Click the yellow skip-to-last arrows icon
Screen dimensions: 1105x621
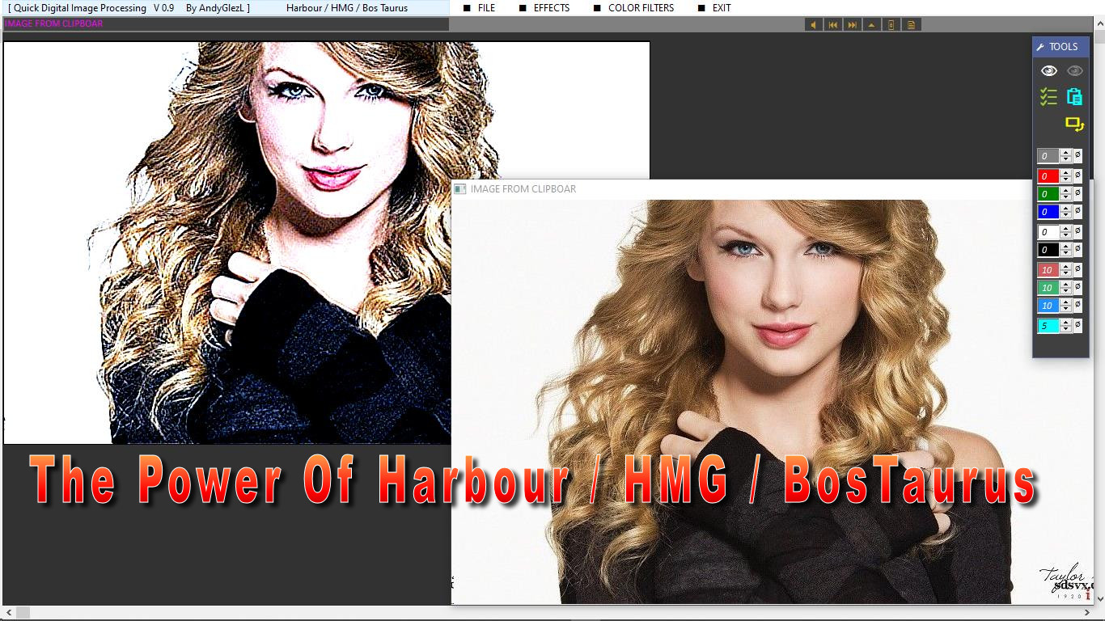pyautogui.click(x=852, y=25)
